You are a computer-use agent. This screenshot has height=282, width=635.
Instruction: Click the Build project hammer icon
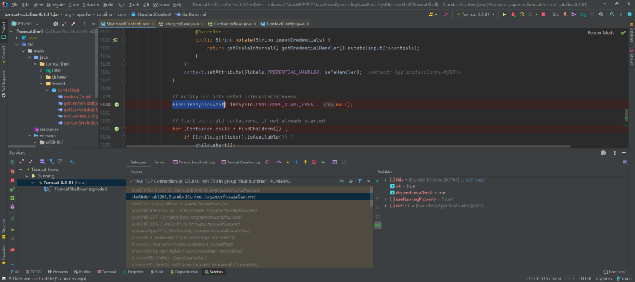click(446, 14)
